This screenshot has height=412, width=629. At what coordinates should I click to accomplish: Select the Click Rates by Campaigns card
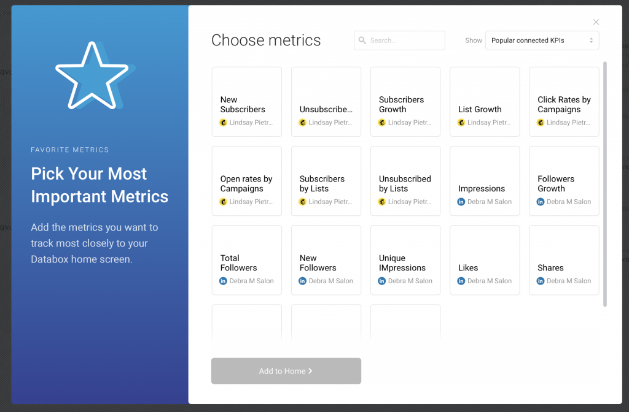point(564,102)
